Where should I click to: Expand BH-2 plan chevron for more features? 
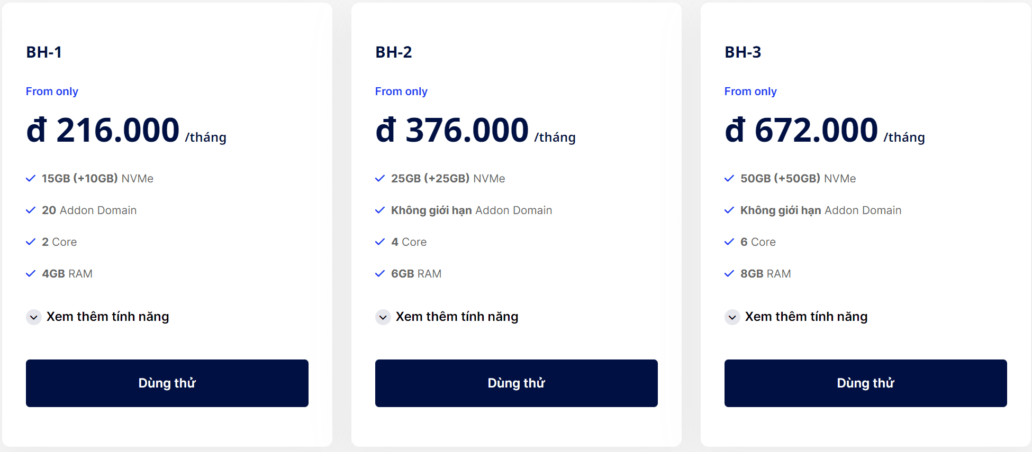383,317
